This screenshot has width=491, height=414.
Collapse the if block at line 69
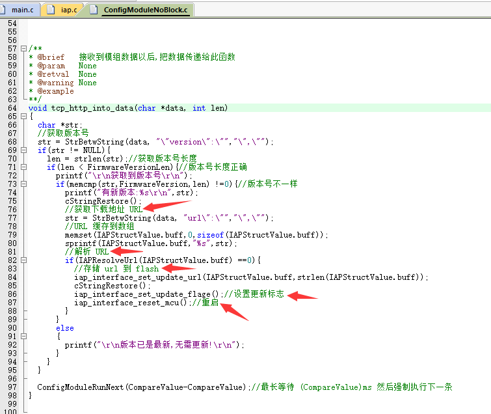click(x=23, y=150)
